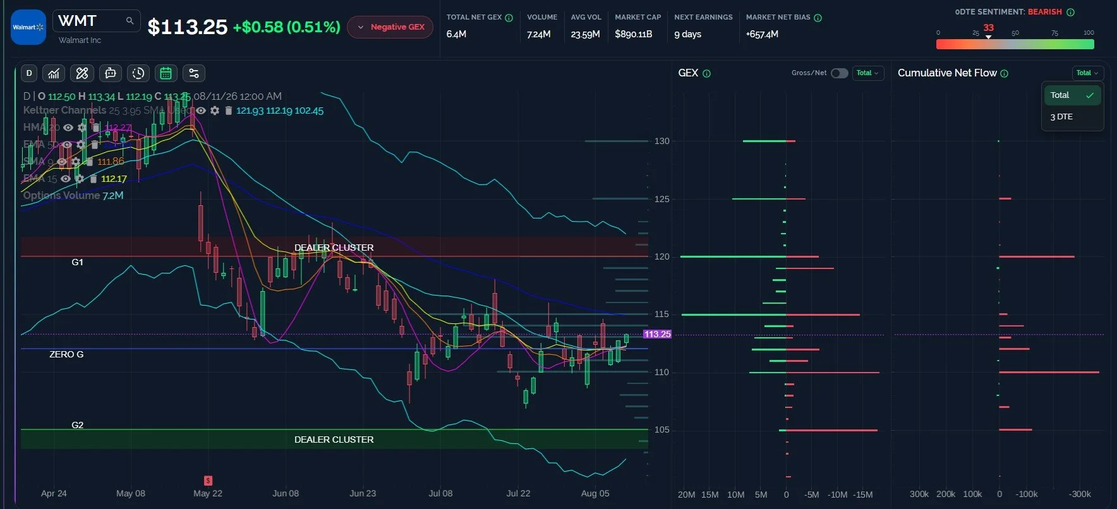
Task: Hide the HMA 20 indicator
Action: 68,128
